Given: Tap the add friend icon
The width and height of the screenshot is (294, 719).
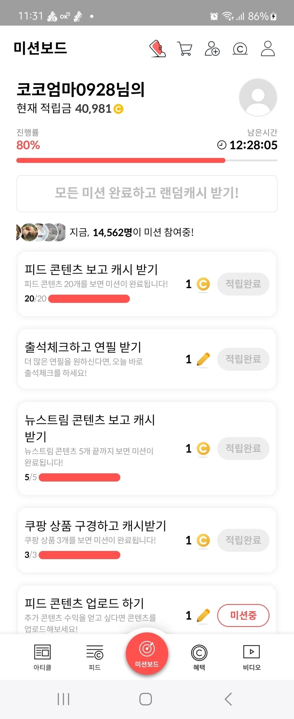Looking at the screenshot, I should 212,49.
